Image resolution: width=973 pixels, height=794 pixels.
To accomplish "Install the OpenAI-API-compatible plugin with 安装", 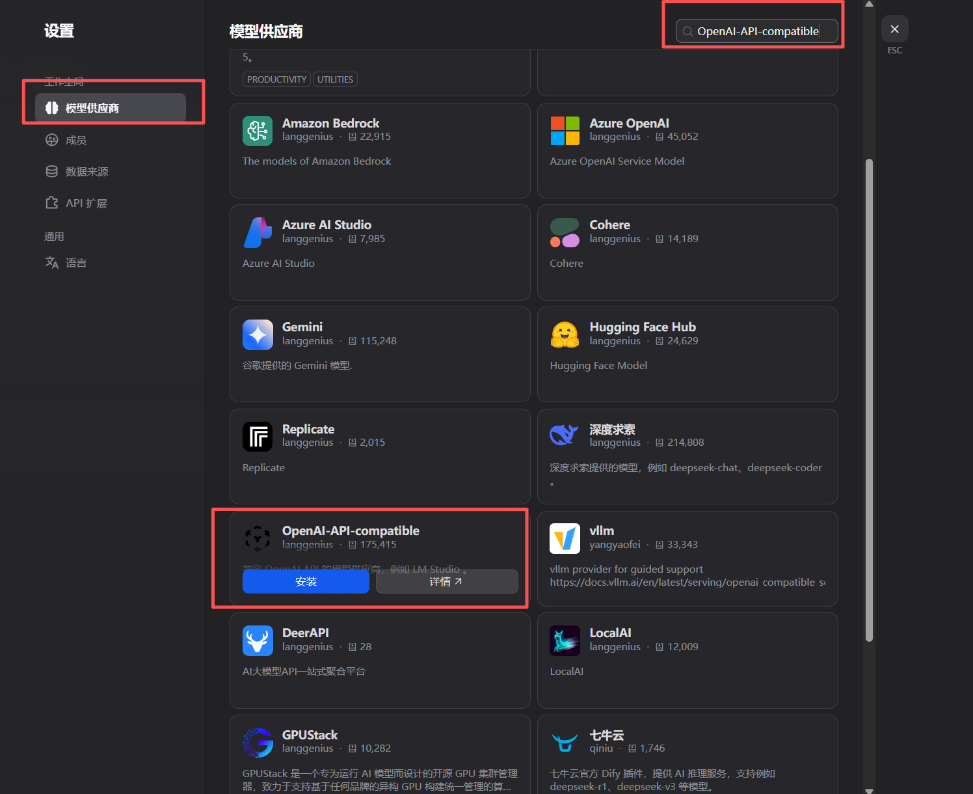I will click(x=306, y=581).
